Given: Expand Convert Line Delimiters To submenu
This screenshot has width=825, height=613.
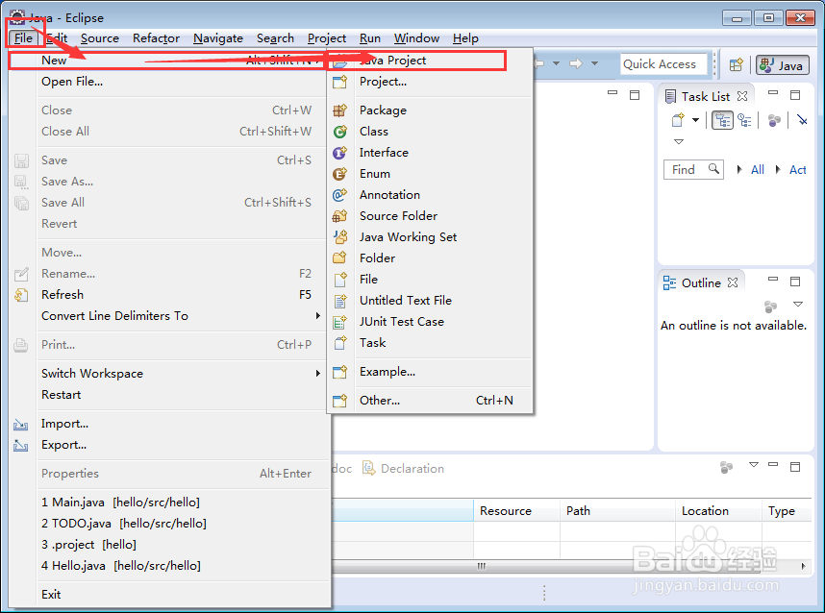Looking at the screenshot, I should [168, 315].
